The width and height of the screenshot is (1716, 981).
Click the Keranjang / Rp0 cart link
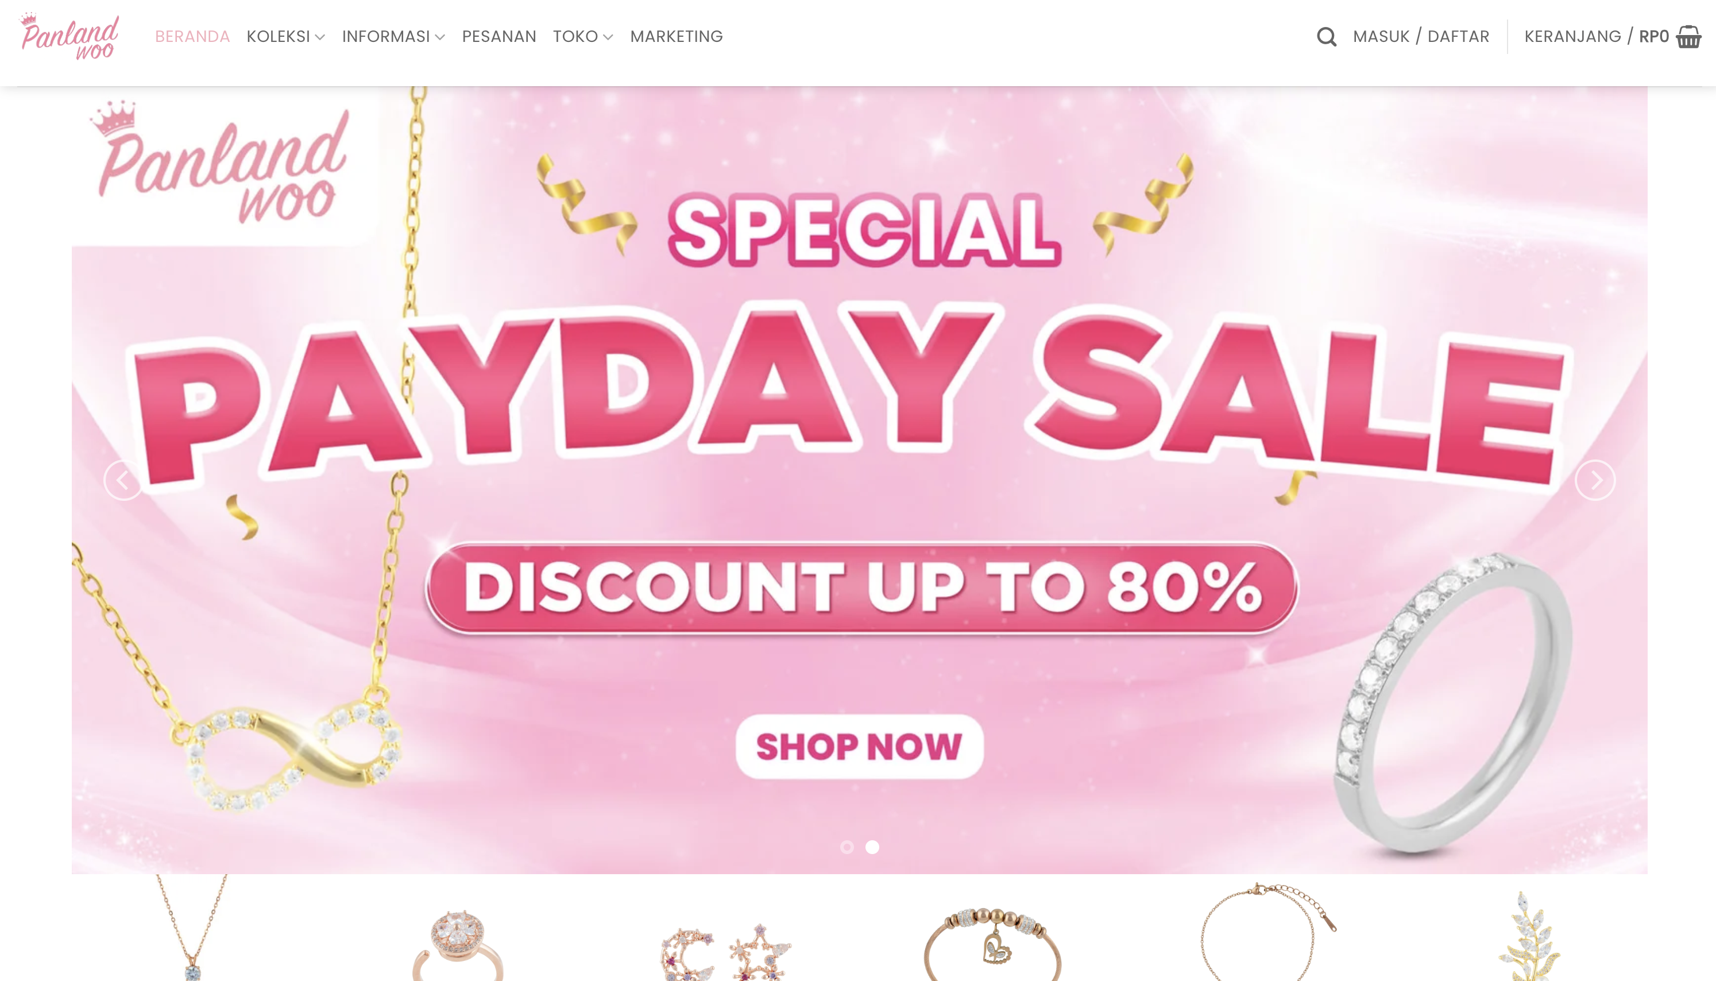point(1596,36)
